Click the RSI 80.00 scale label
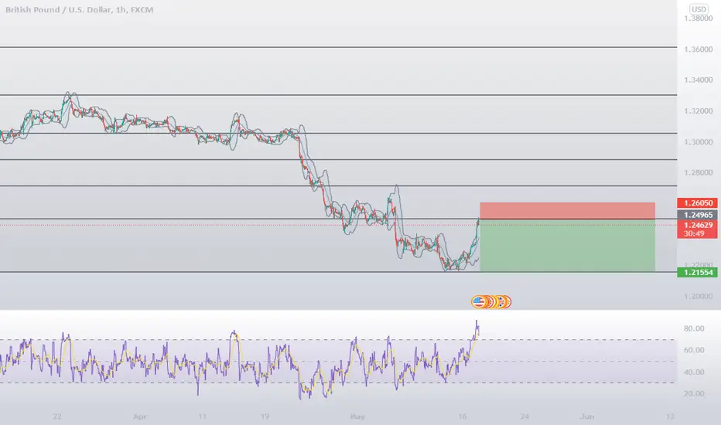 [694, 328]
